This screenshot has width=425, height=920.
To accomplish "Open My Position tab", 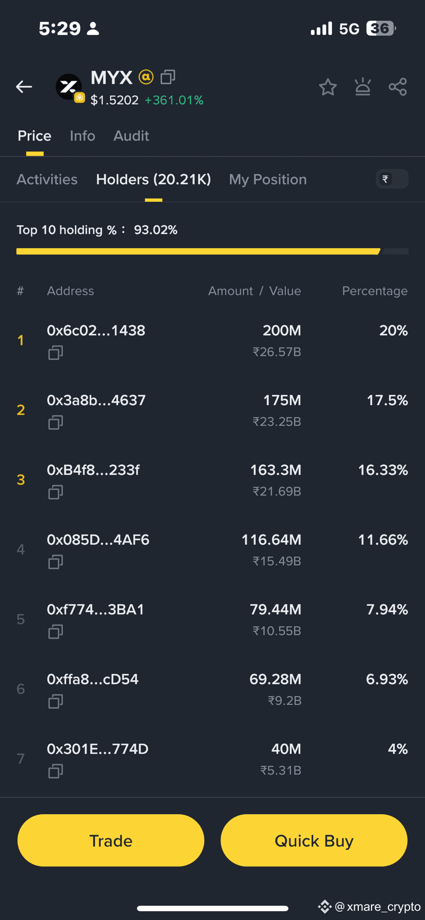I will pyautogui.click(x=268, y=179).
